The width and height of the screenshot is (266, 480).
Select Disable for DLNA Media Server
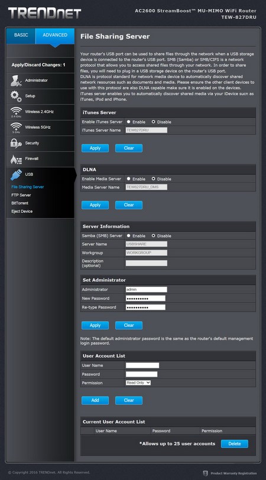click(153, 179)
